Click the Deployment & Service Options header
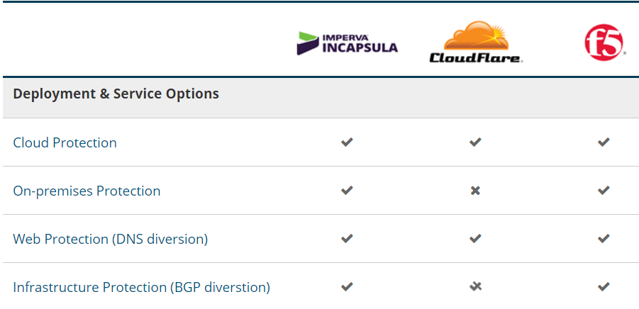 tap(116, 94)
